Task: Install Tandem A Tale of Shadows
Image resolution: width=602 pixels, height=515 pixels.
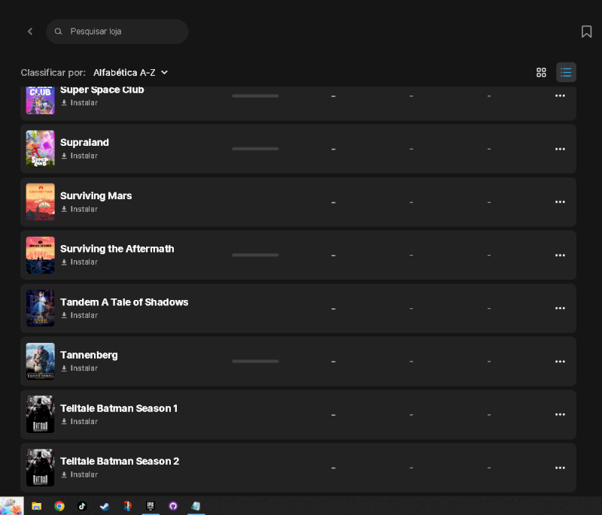Action: point(80,315)
